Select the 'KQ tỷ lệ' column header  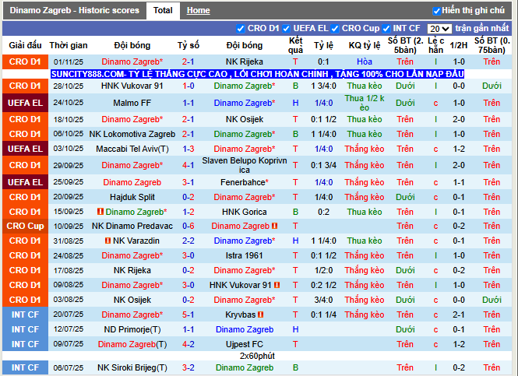pyautogui.click(x=365, y=45)
